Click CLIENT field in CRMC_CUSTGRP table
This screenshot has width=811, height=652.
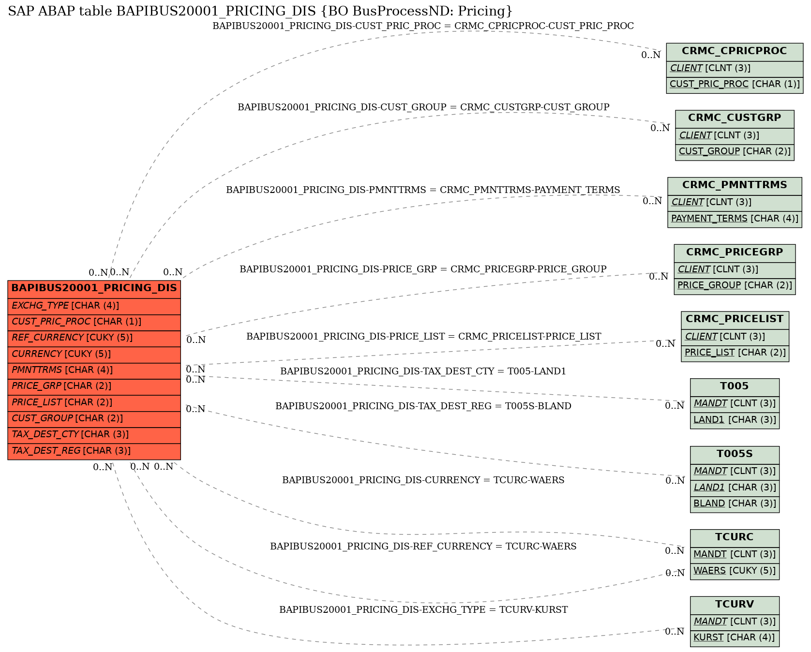tap(735, 136)
